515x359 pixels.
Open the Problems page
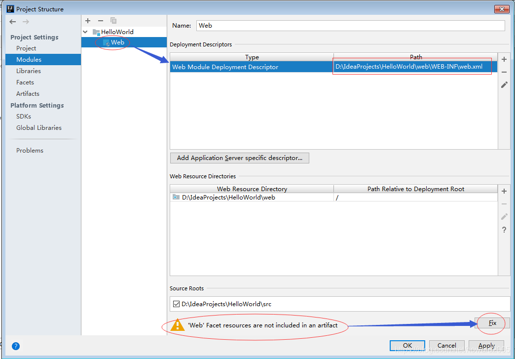point(30,151)
